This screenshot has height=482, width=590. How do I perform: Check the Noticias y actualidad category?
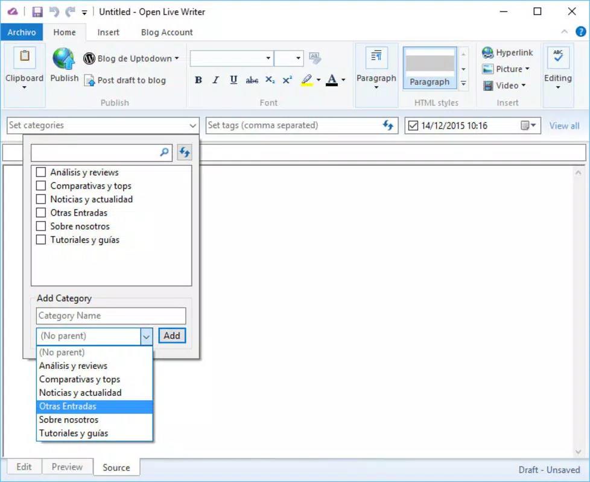41,199
